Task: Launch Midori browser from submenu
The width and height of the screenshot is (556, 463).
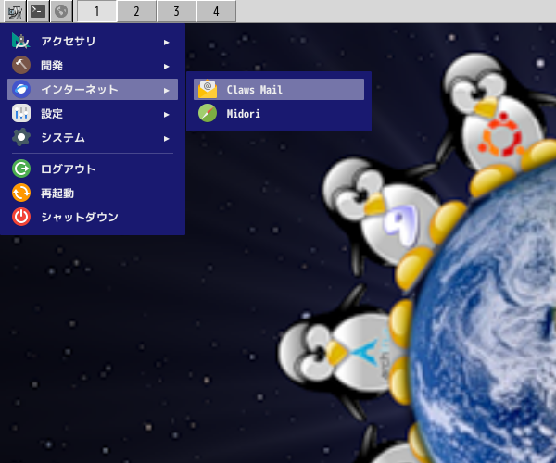Action: [279, 113]
